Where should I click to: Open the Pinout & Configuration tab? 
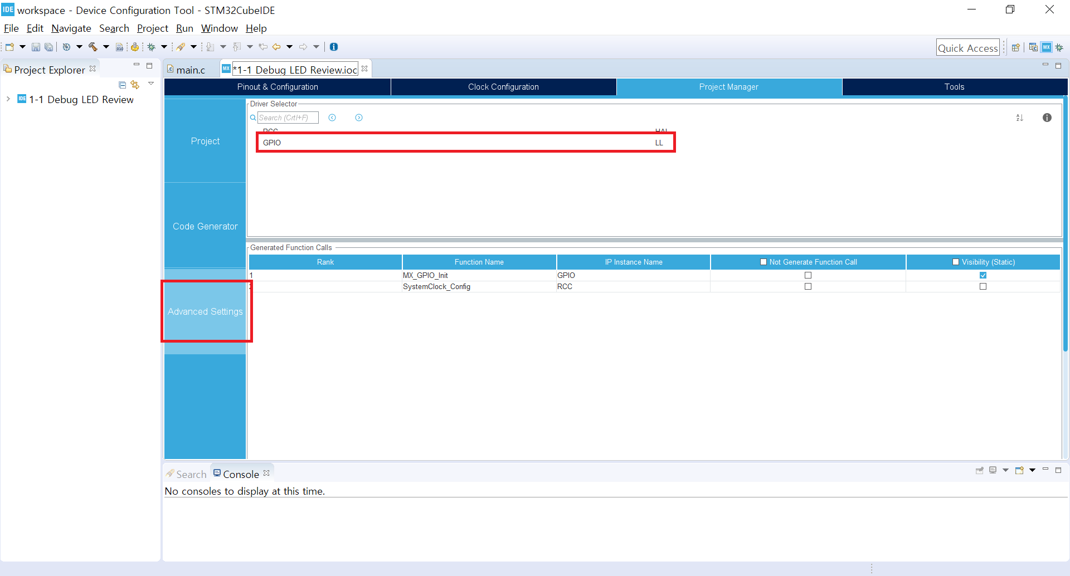click(278, 87)
